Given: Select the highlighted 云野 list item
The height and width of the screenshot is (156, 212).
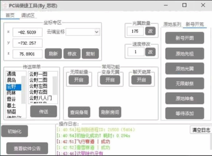Looking at the screenshot, I should coord(14,87).
